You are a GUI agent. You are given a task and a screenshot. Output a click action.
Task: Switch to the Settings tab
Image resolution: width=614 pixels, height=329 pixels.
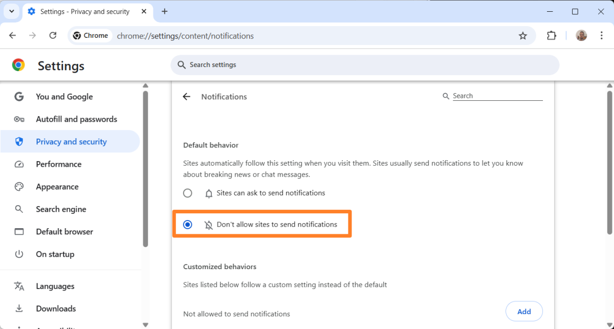(84, 11)
